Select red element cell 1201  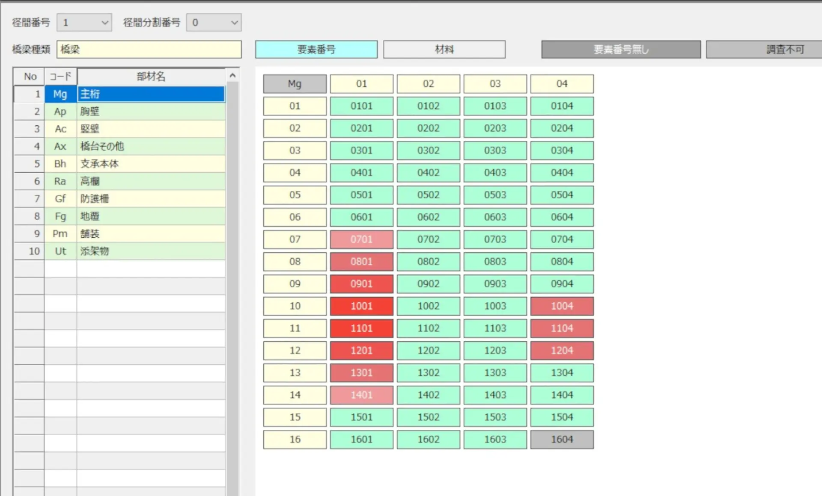[362, 351]
